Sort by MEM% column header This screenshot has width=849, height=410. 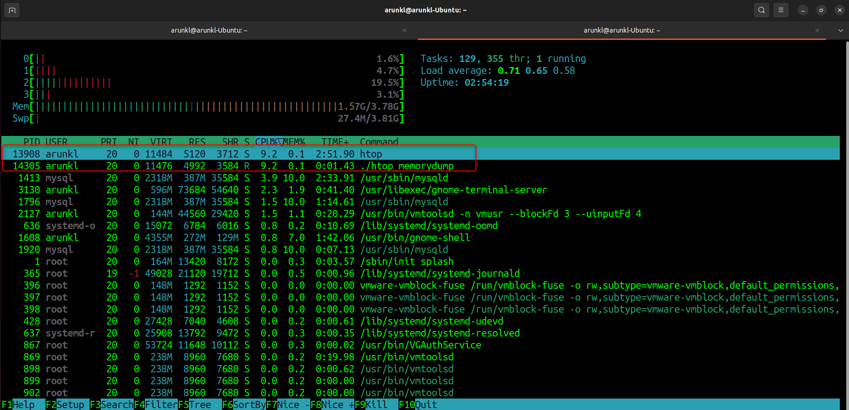[x=294, y=142]
